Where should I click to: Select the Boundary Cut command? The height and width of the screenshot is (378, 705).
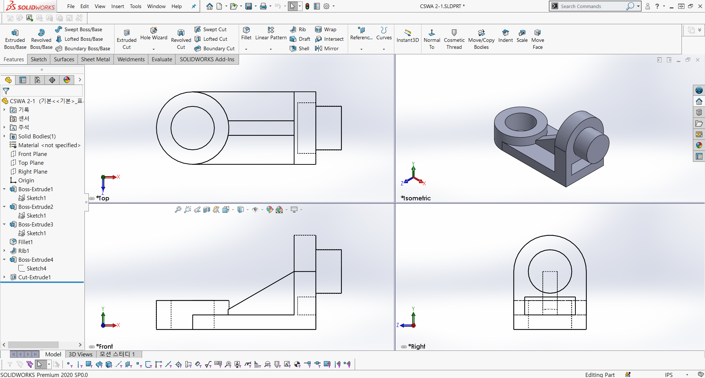click(x=214, y=48)
